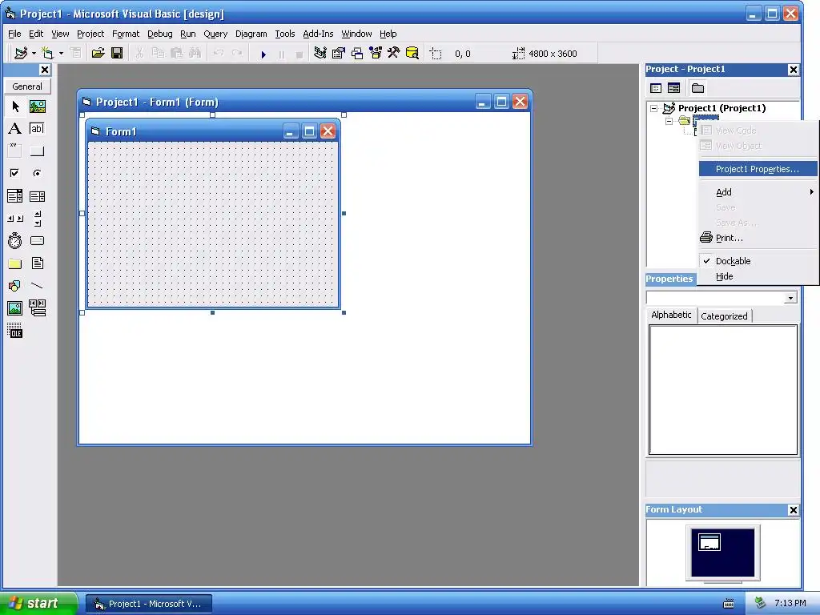Select the Pointer tool in the toolbox
Viewport: 820px width, 615px height.
pyautogui.click(x=15, y=107)
